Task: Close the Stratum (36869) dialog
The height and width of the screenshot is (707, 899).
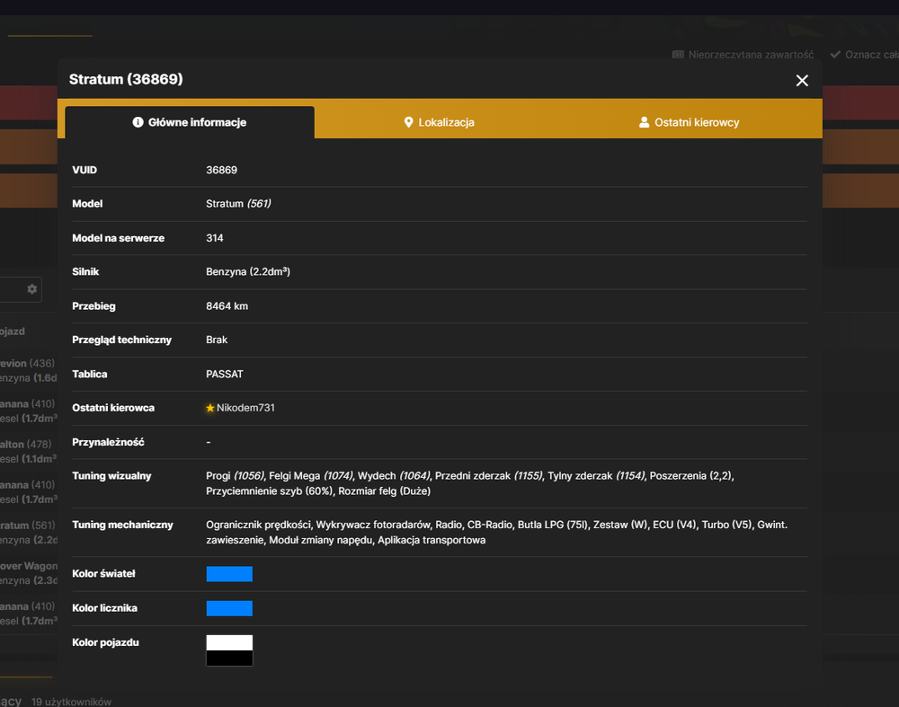Action: 802,81
